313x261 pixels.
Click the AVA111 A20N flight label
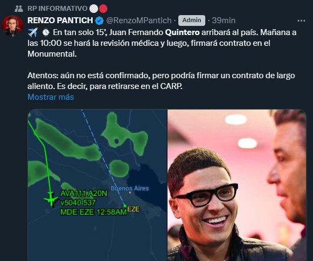click(84, 193)
